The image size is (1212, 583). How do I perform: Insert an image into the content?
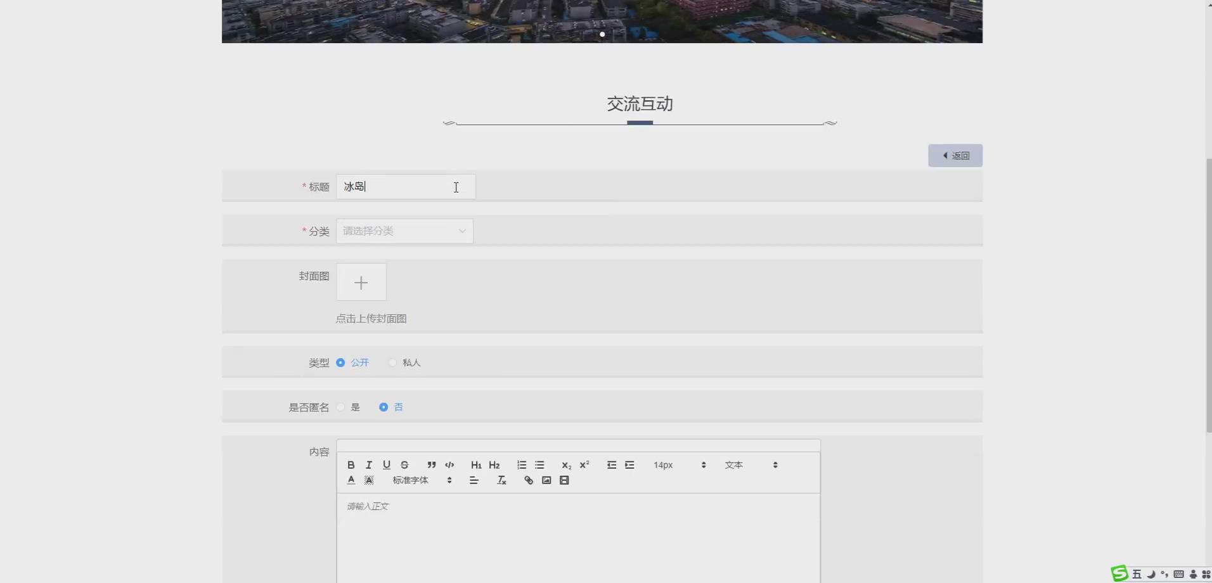pyautogui.click(x=546, y=480)
